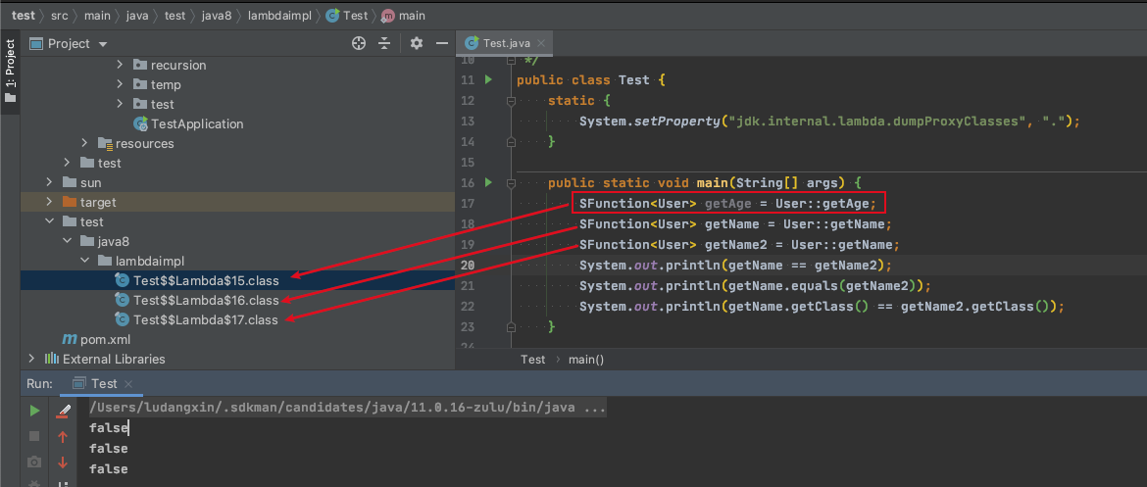Click 'getAge' variable on line 17
Screen dimensions: 1147x487
[726, 203]
